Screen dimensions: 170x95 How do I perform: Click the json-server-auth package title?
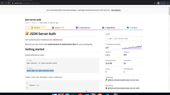pyautogui.click(x=33, y=20)
